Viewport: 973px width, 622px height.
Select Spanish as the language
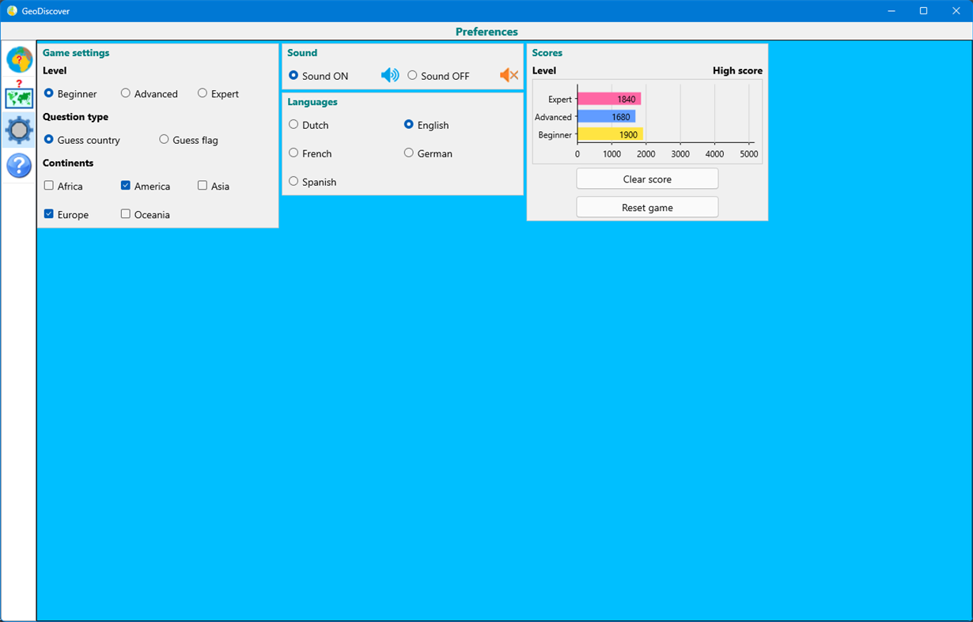click(x=293, y=182)
